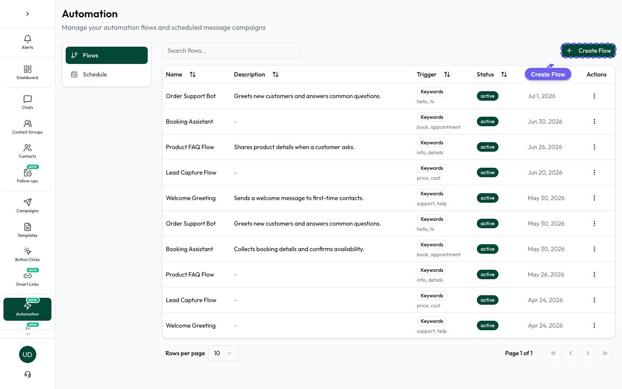Open Chats from the sidebar
This screenshot has height=389, width=622.
coord(28,102)
